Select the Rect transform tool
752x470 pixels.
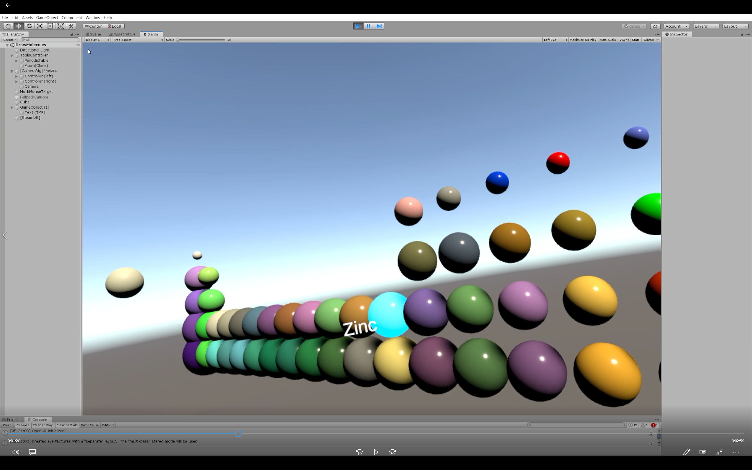tap(50, 26)
